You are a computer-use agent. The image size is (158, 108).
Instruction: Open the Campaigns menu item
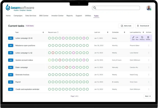18,16
